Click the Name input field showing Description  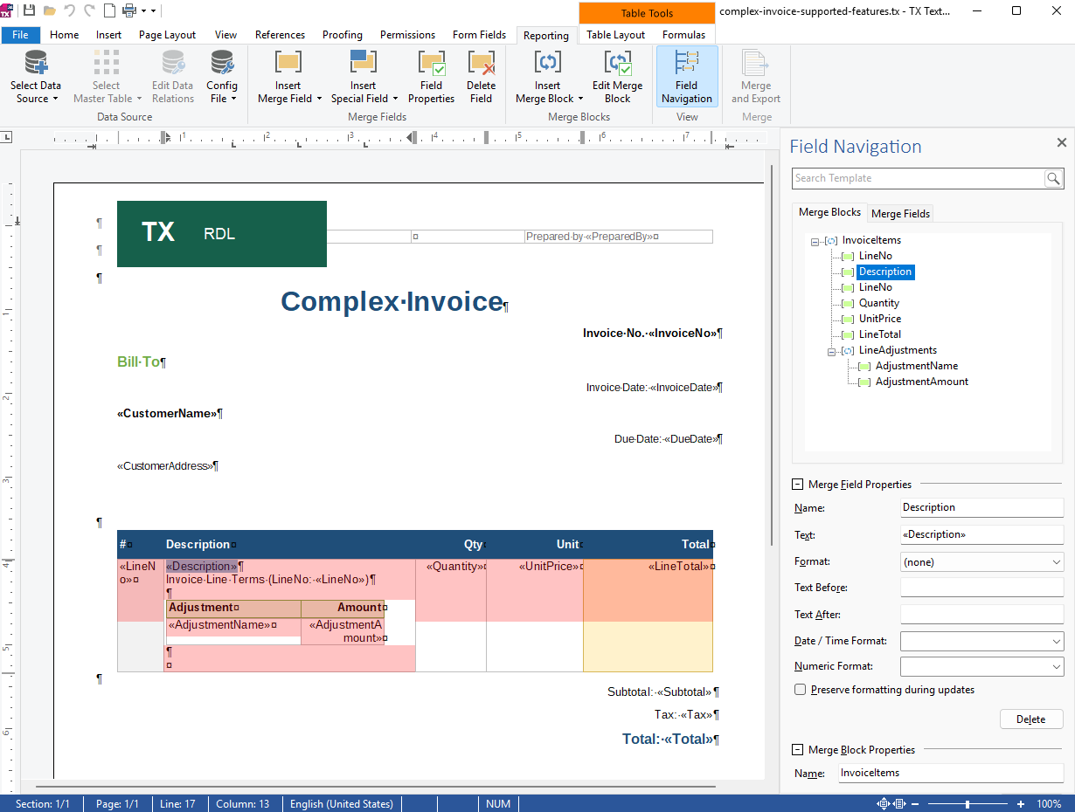981,507
